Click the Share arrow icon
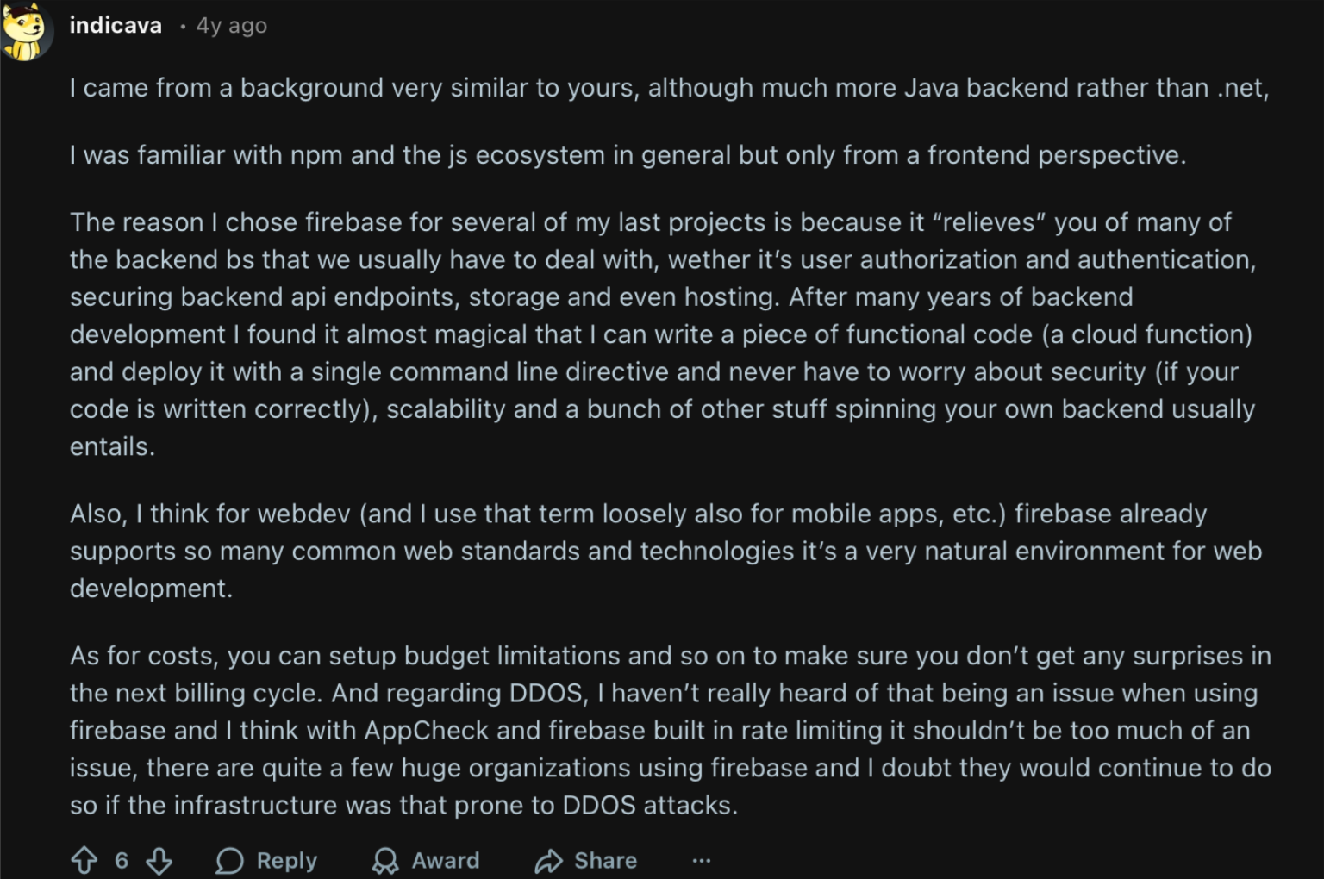Screen dimensions: 1324x879 click(x=548, y=860)
